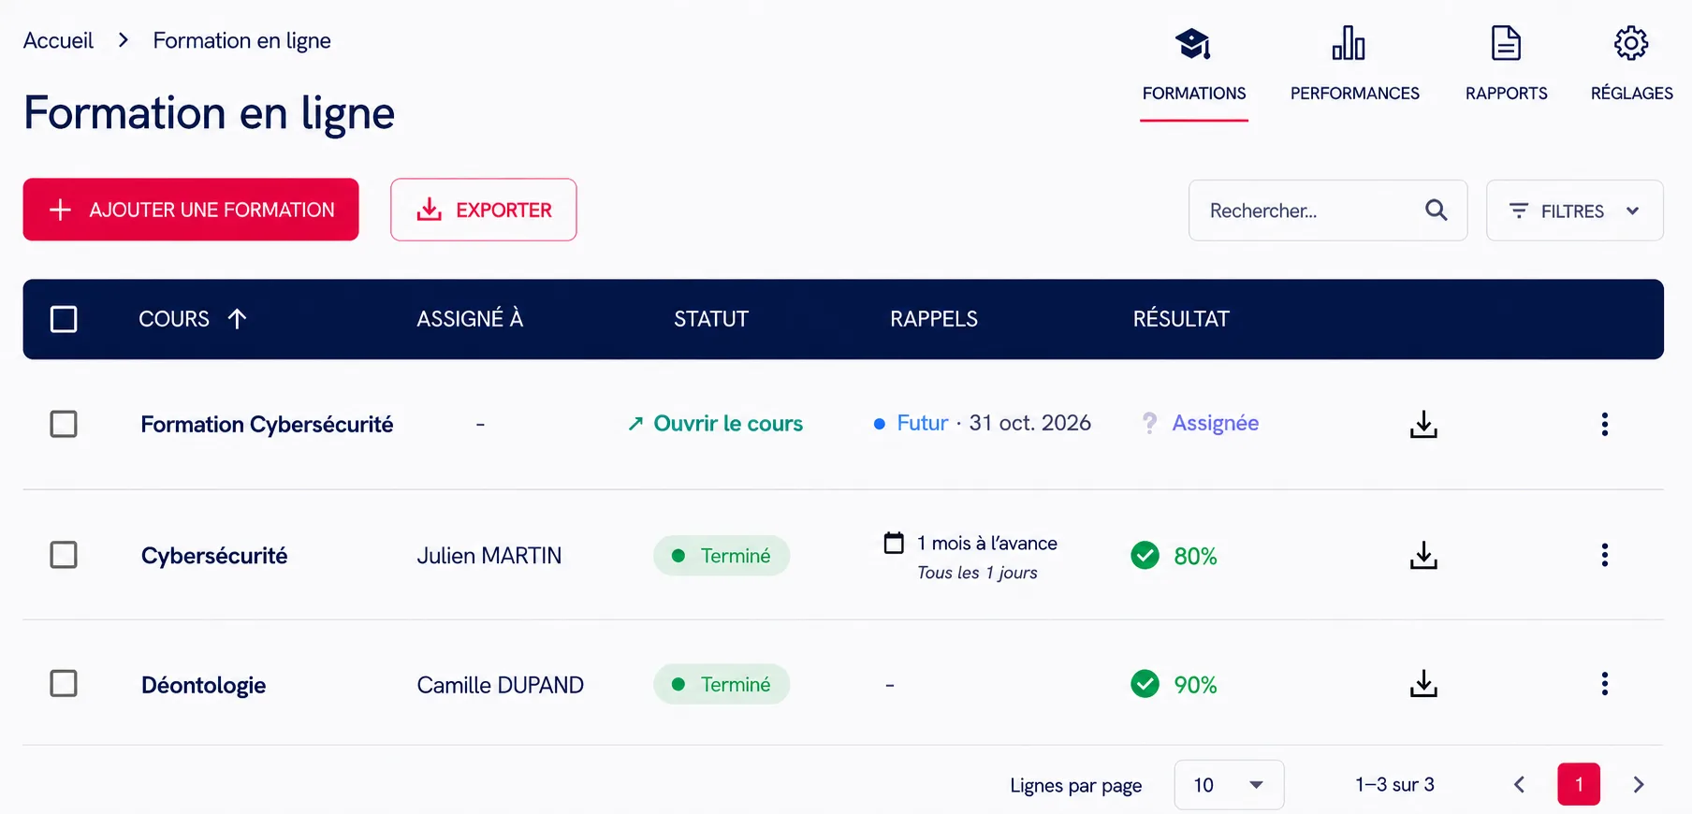Check the Formation Cybersécurité row checkbox
The width and height of the screenshot is (1692, 814).
pyautogui.click(x=64, y=424)
